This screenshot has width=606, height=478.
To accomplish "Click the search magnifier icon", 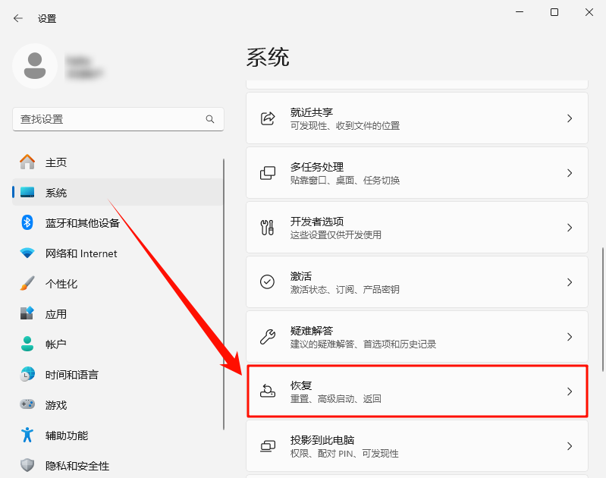I will [210, 119].
